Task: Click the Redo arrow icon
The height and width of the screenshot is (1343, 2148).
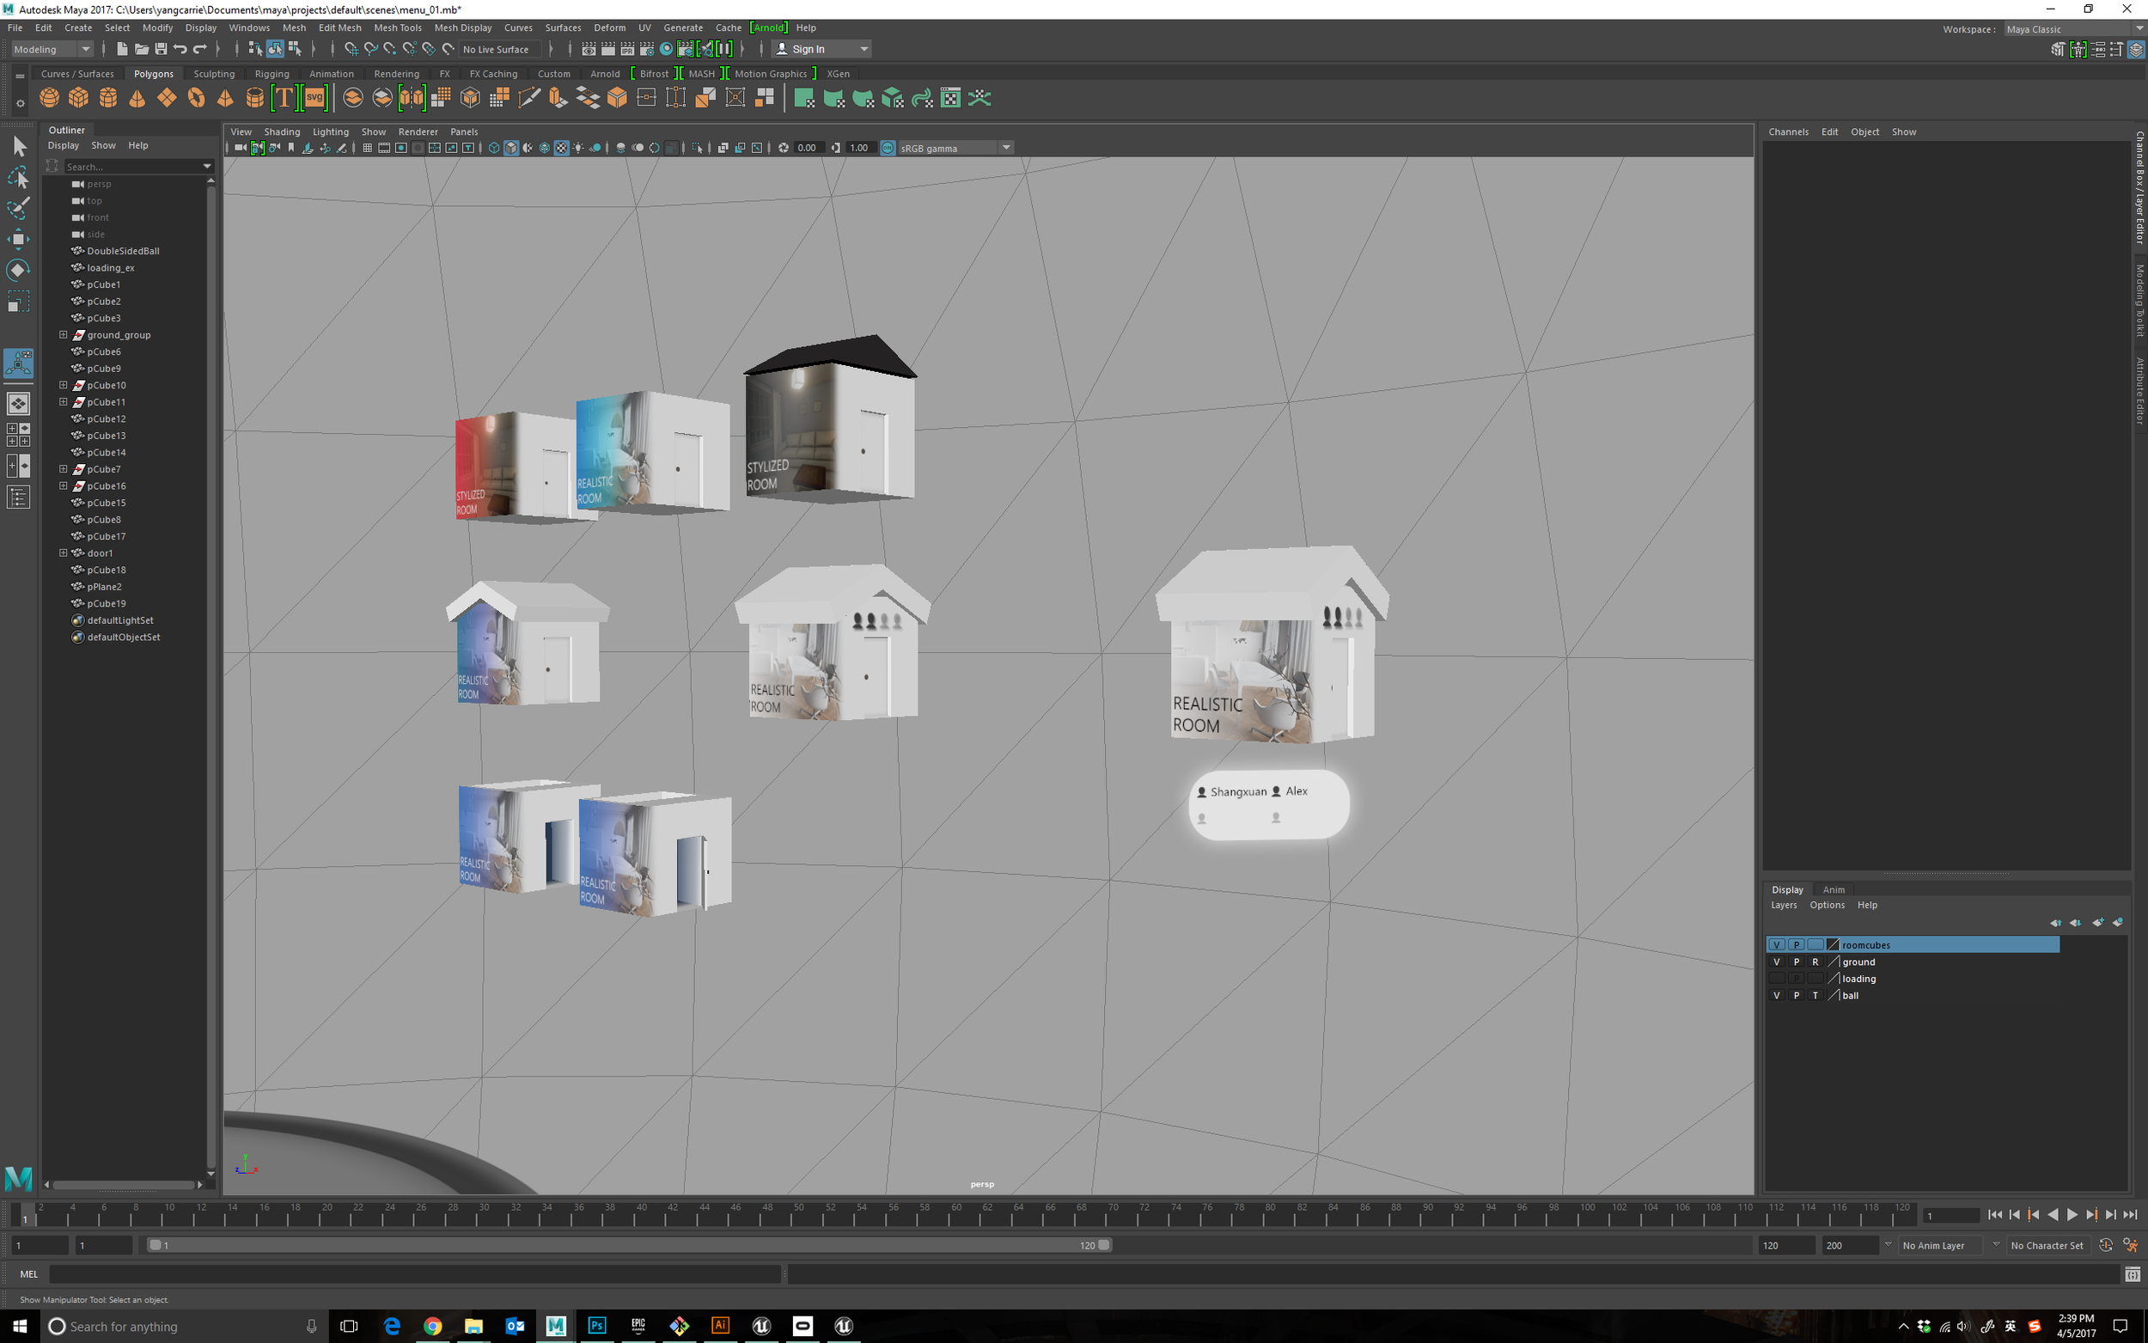Action: click(x=200, y=49)
